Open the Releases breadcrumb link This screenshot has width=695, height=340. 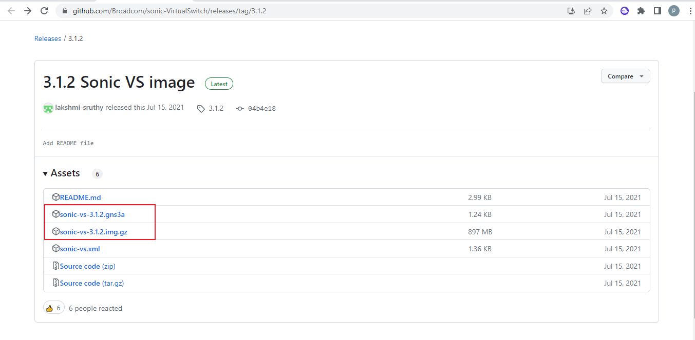coord(47,38)
